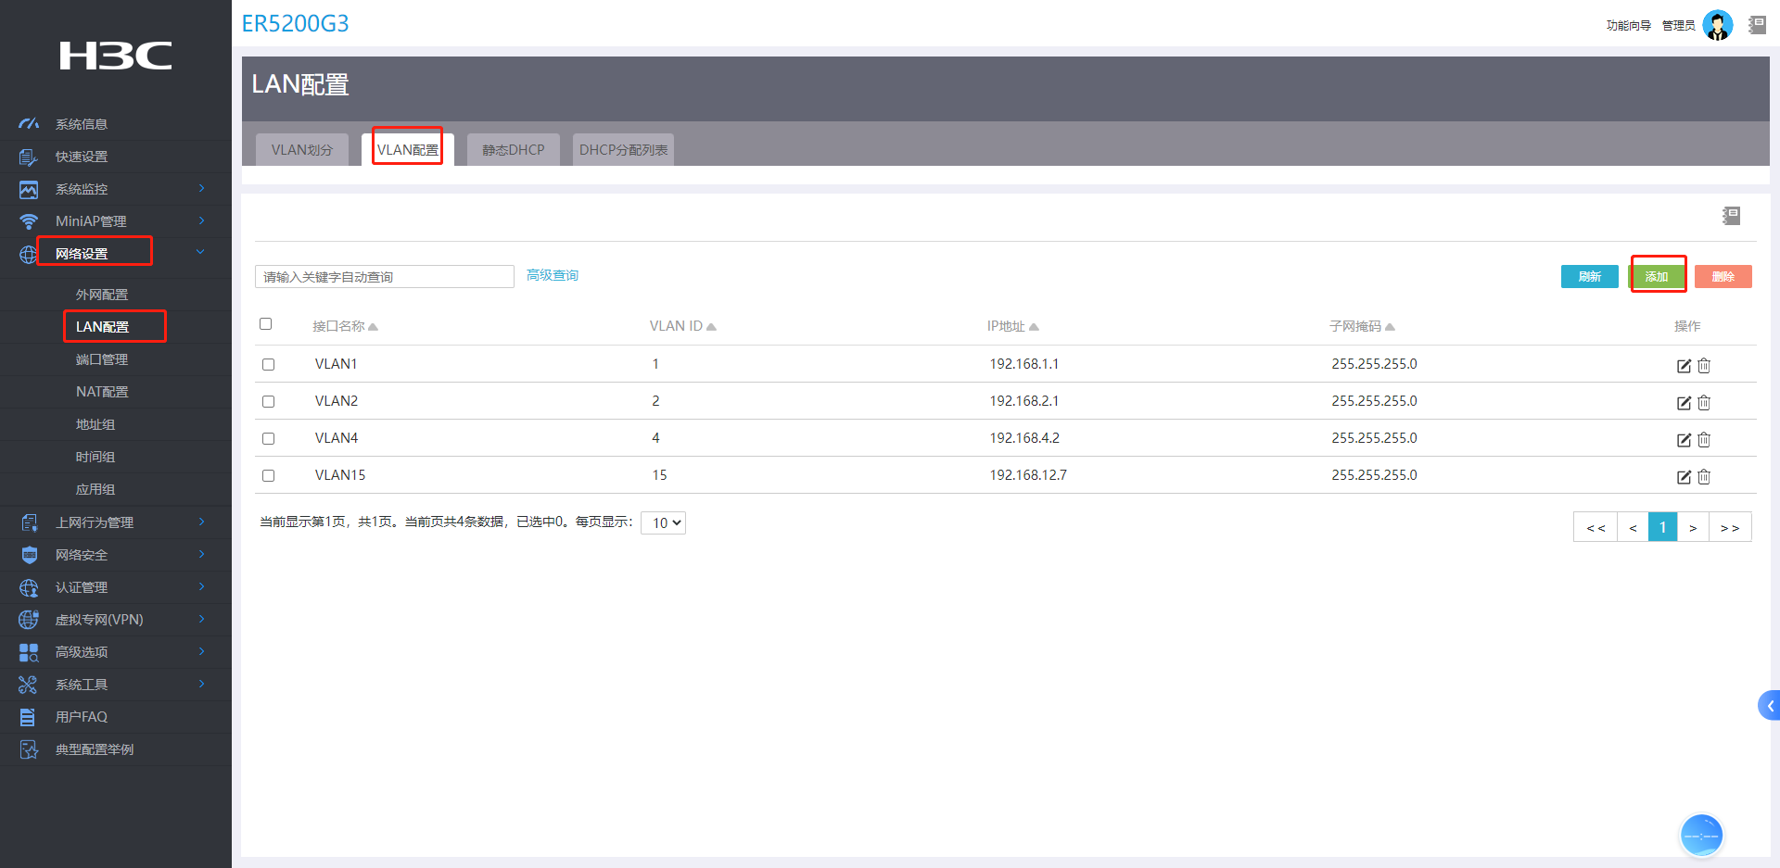Delete the VLAN1 entry with trash icon
The image size is (1780, 868).
click(x=1704, y=365)
